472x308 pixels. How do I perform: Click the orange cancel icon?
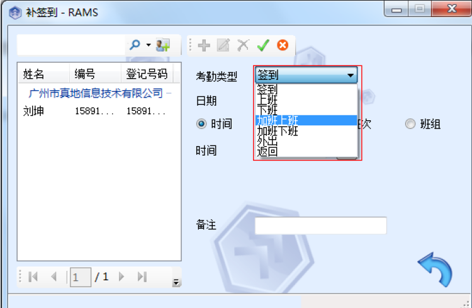click(x=283, y=45)
